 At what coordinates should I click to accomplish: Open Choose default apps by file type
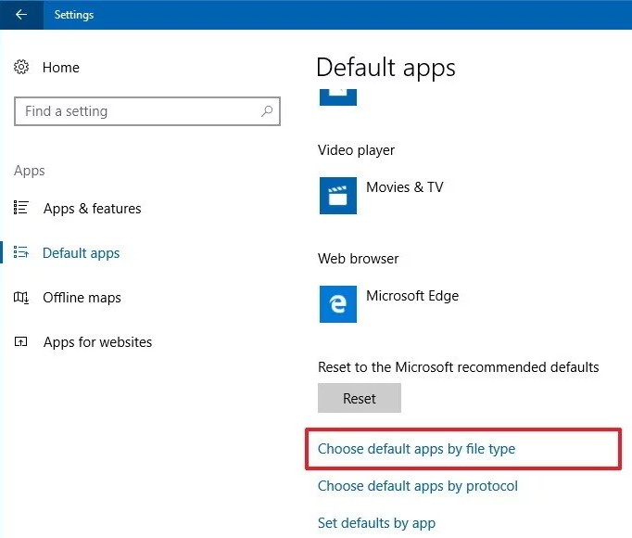pyautogui.click(x=416, y=449)
